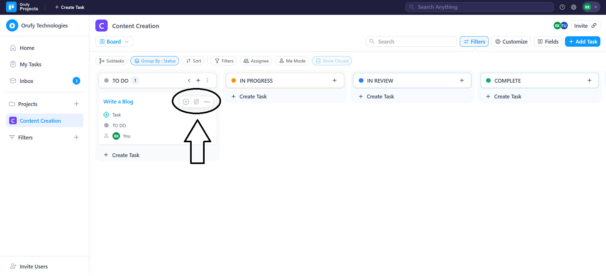
Task: Toggle the Show Closed option
Action: pyautogui.click(x=332, y=61)
